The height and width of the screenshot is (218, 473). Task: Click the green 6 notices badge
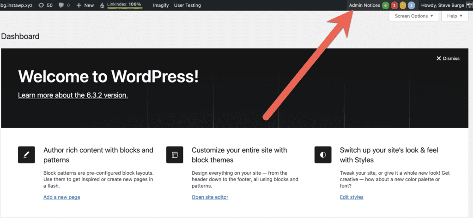coord(385,6)
